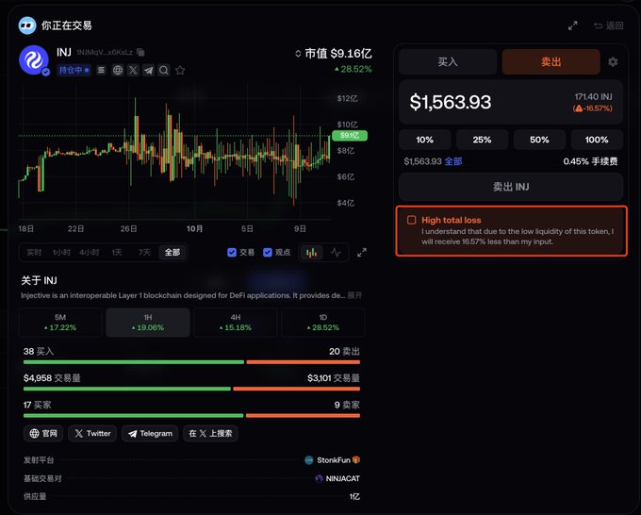Select the 1小时 timeframe

pyautogui.click(x=61, y=253)
